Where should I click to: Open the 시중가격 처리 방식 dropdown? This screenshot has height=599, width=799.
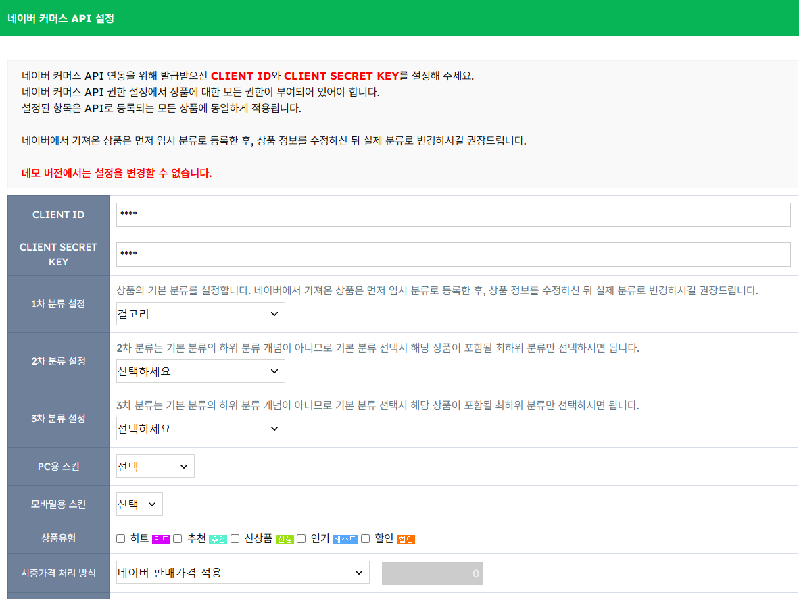click(x=243, y=573)
